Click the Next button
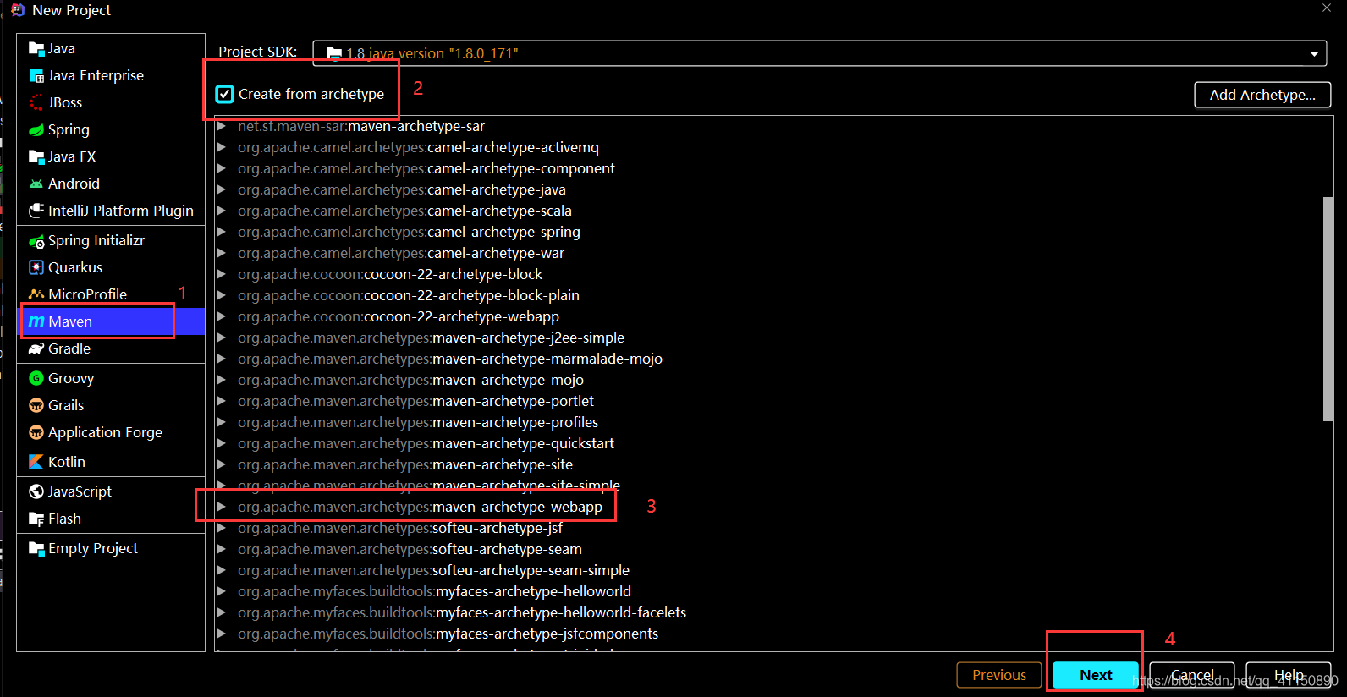This screenshot has width=1347, height=697. [x=1096, y=675]
